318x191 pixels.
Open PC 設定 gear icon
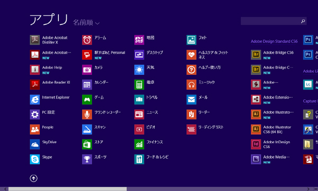[34, 115]
